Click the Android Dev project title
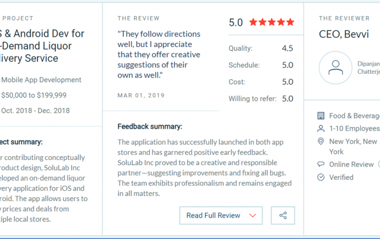Viewport: 380px width, 239px height. coord(42,46)
